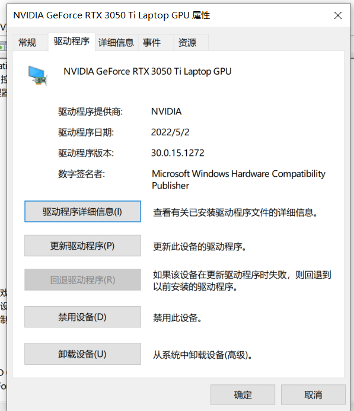Go to the 事件 tab

tap(155, 42)
